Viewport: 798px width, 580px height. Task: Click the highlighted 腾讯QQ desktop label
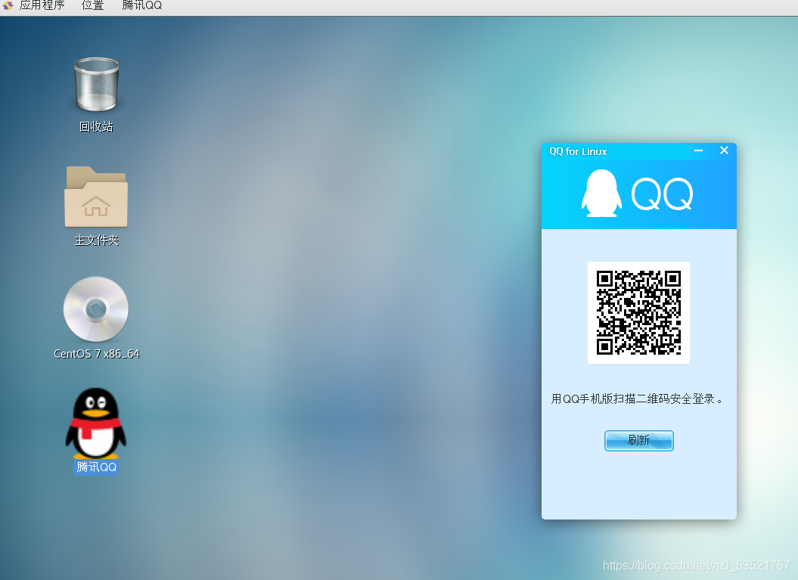point(96,467)
